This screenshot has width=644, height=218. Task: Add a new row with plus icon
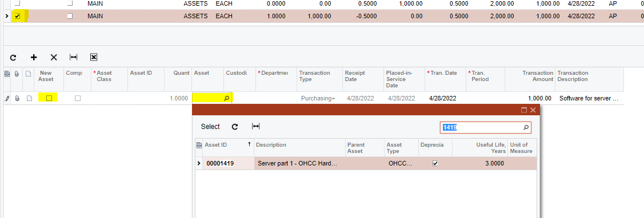pos(34,58)
